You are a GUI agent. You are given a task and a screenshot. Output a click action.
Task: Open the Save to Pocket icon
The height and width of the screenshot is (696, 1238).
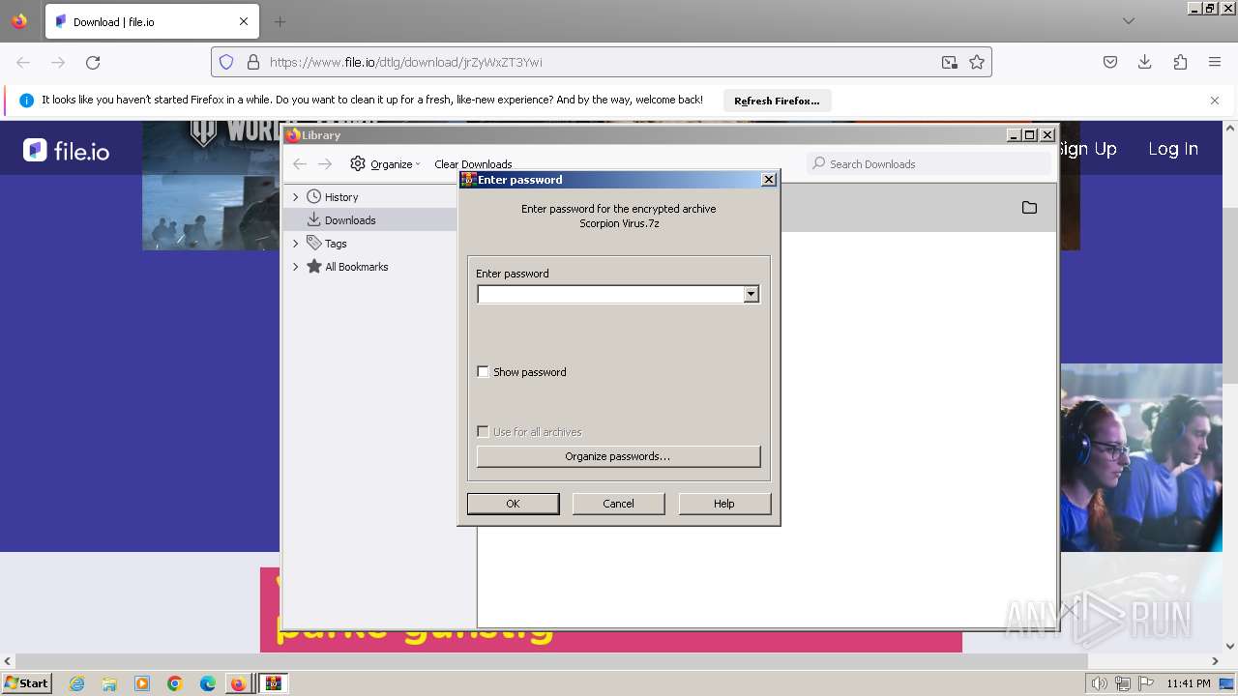click(x=1110, y=62)
